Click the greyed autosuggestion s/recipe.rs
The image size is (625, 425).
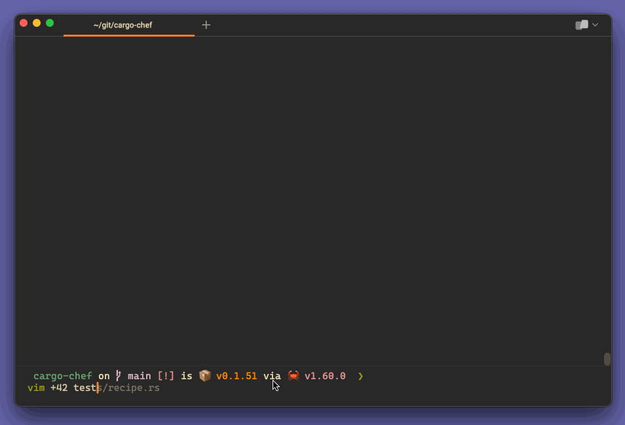click(x=130, y=388)
